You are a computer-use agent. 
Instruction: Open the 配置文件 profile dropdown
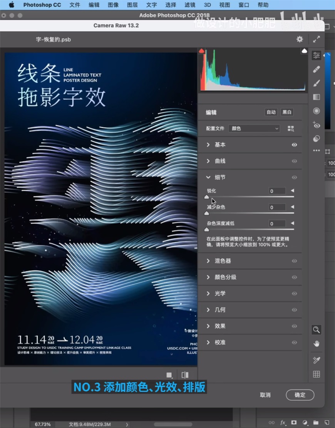tap(254, 129)
